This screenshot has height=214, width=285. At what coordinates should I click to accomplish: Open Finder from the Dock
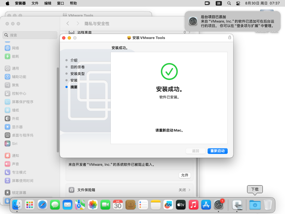pos(17,205)
